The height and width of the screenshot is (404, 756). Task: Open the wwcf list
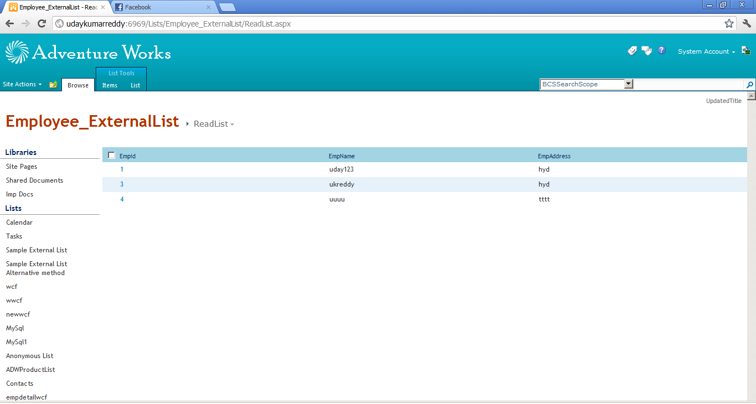(x=14, y=301)
